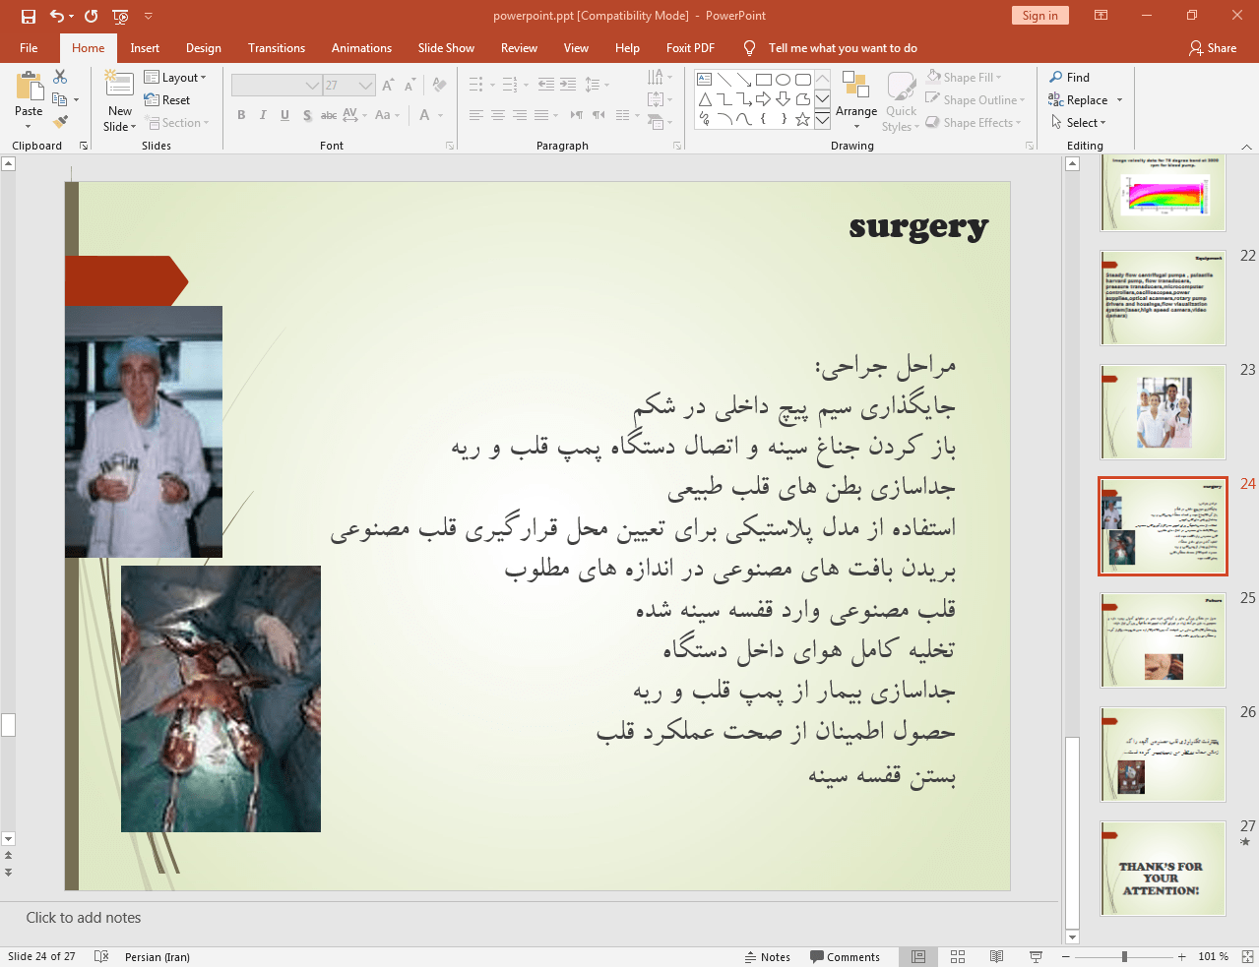Open Replace dropdown arrow
Viewport: 1259px width, 967px height.
tap(1119, 100)
